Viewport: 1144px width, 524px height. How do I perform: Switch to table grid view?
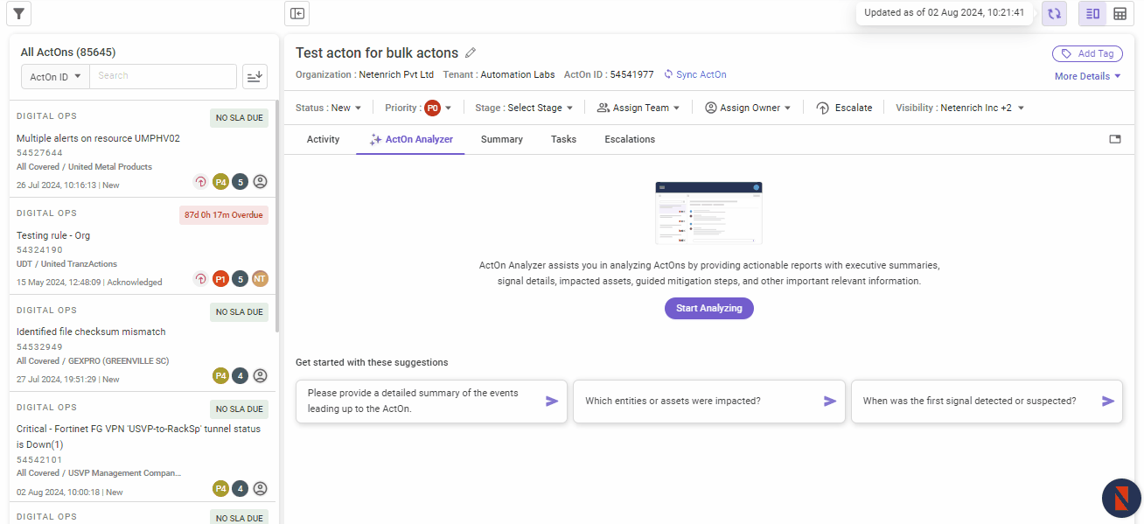1120,13
